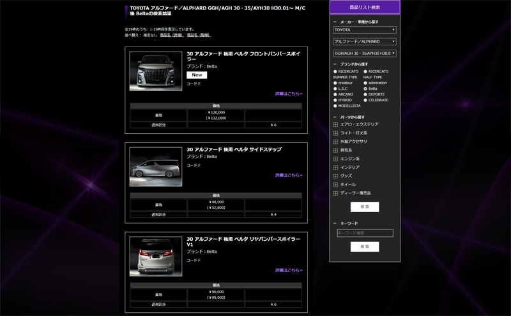Click the New badge on first product
The image size is (511, 316).
click(197, 75)
